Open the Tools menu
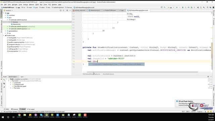Image resolution: width=215 pixels, height=121 pixels. [45, 5]
